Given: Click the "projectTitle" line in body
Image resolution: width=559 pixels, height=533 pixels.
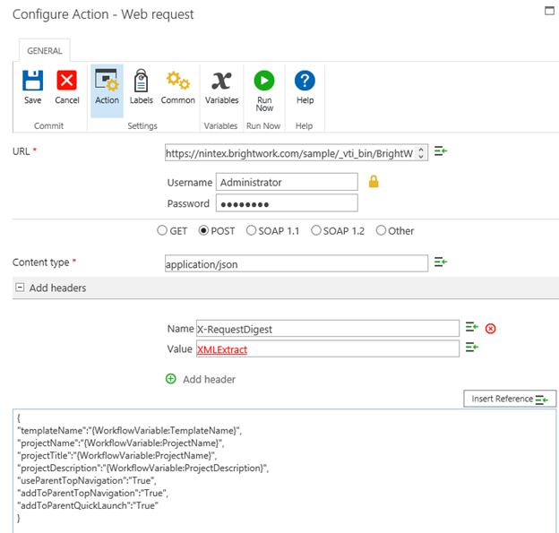Looking at the screenshot, I should click(117, 455).
